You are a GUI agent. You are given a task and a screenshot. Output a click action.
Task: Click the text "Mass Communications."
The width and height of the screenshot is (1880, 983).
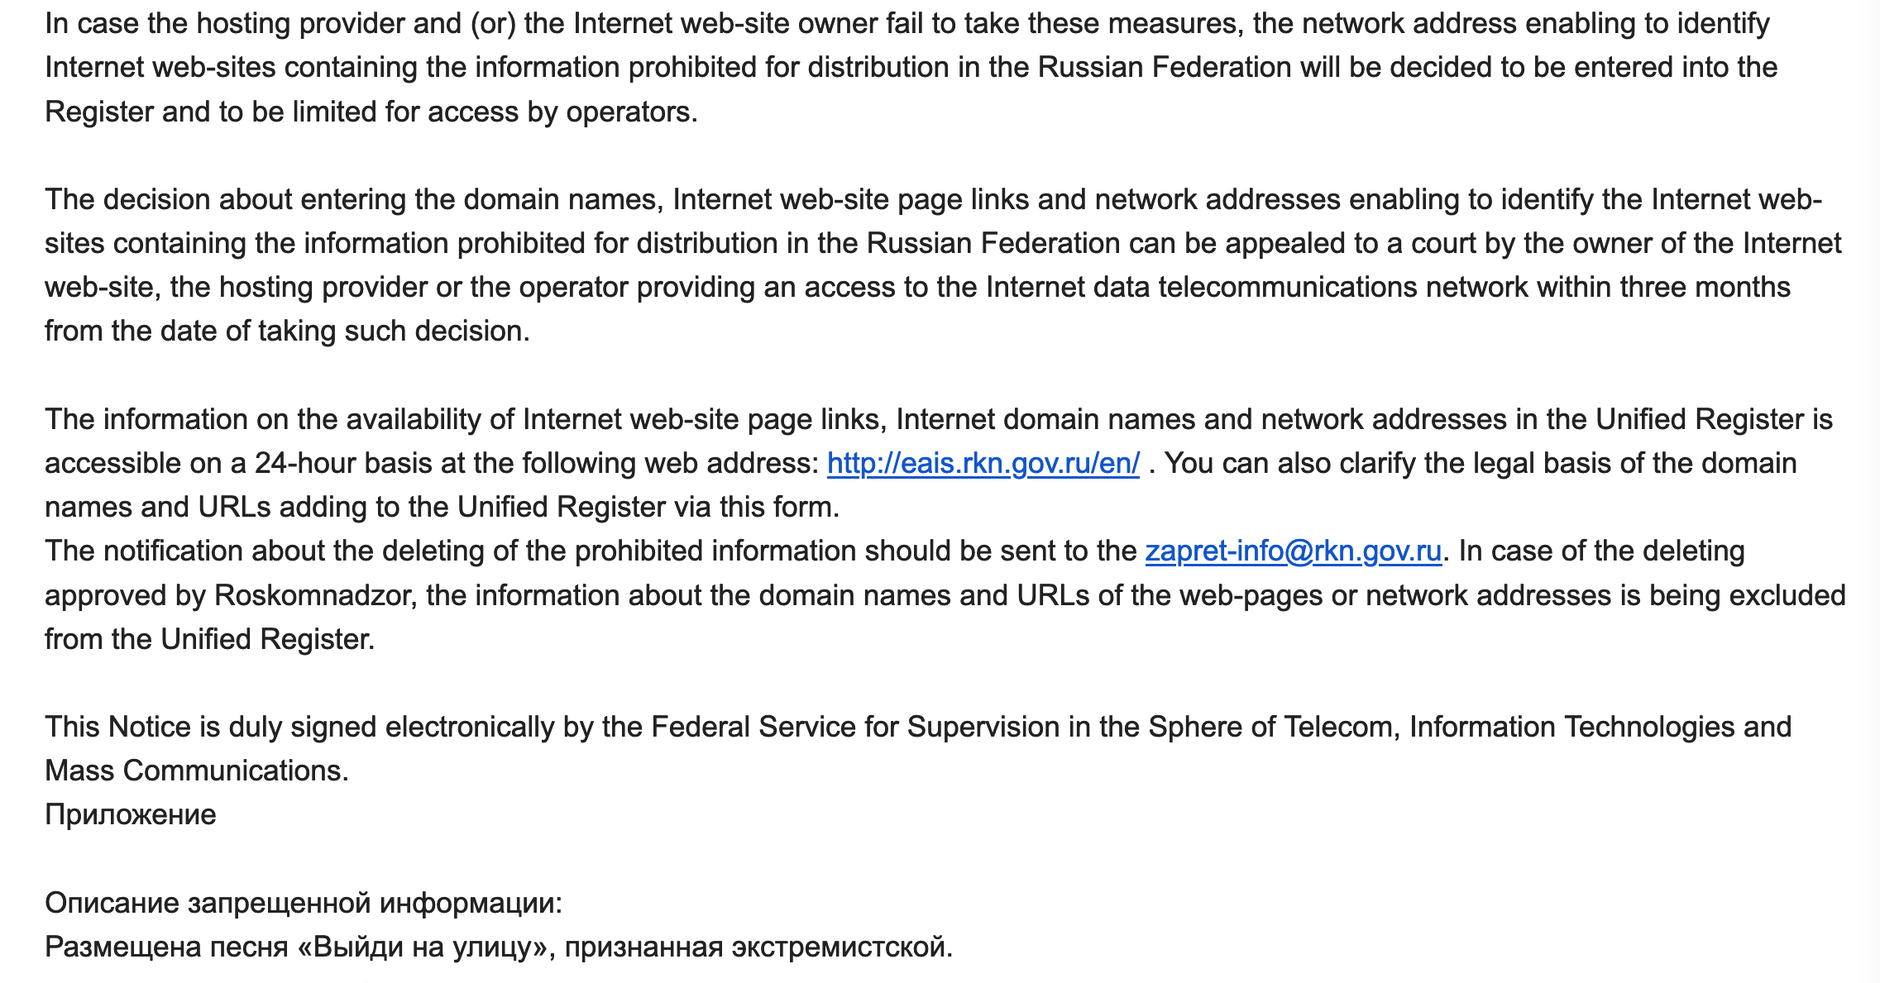coord(196,771)
